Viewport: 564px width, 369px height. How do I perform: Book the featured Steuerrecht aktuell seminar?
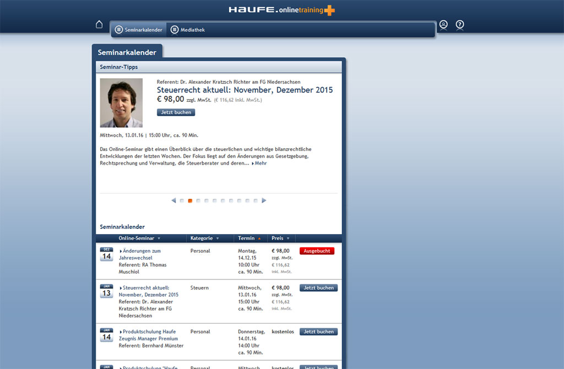coord(176,112)
